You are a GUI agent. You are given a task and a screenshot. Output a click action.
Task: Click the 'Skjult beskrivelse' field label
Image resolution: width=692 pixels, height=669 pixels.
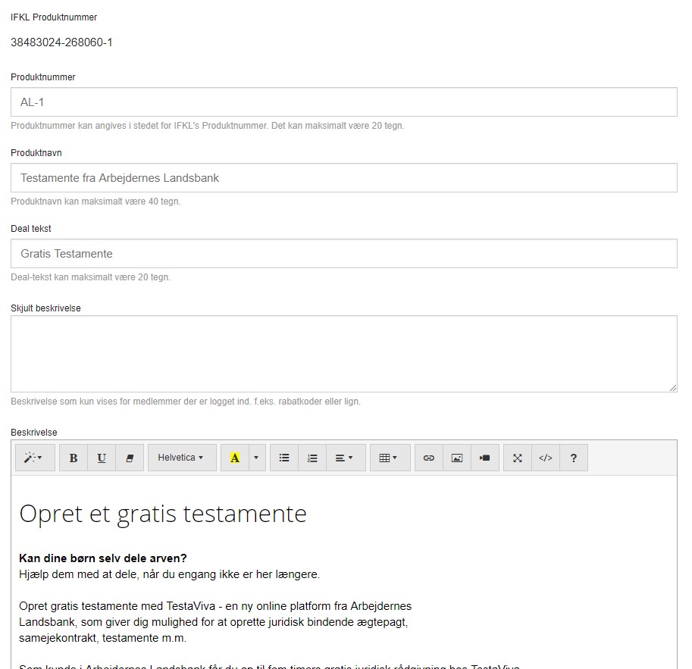coord(46,308)
